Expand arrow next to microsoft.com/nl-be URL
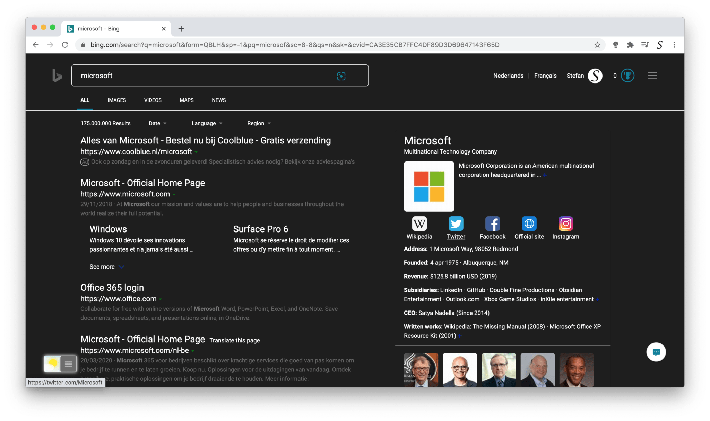710x421 pixels. click(x=193, y=351)
